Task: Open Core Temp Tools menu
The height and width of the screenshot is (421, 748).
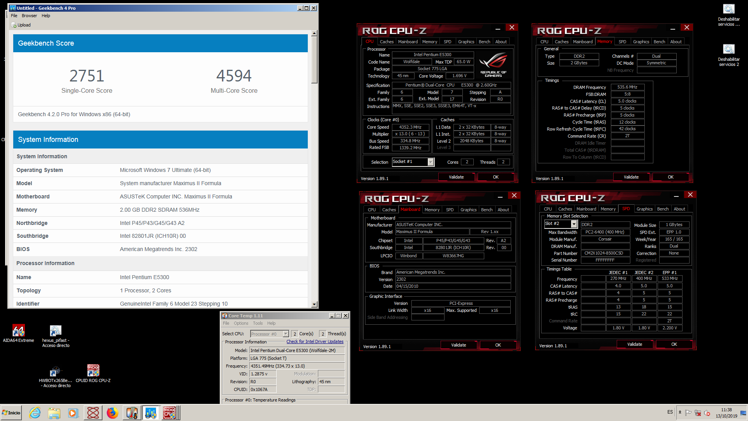Action: (258, 323)
